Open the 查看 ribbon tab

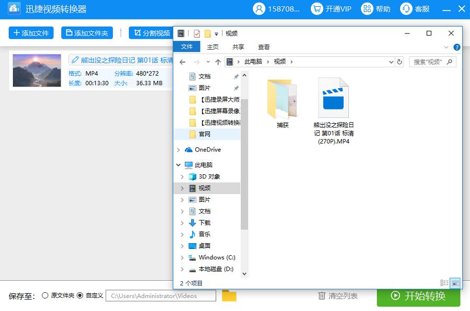[x=264, y=47]
